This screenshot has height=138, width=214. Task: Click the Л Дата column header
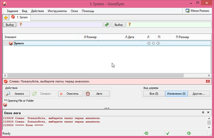[x=117, y=37]
